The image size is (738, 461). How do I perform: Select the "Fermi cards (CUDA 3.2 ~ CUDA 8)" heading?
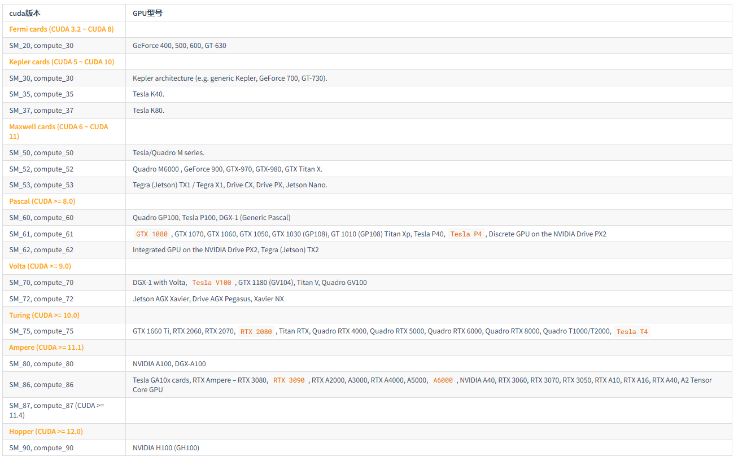pyautogui.click(x=62, y=29)
